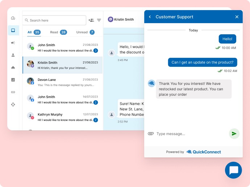Open John Smith conversation dated 21/08/2023
Screen dimensions: 250x187
(62, 48)
